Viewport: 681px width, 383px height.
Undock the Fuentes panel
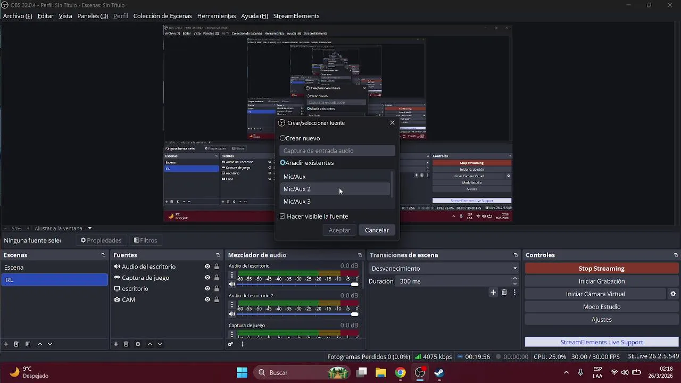point(218,255)
